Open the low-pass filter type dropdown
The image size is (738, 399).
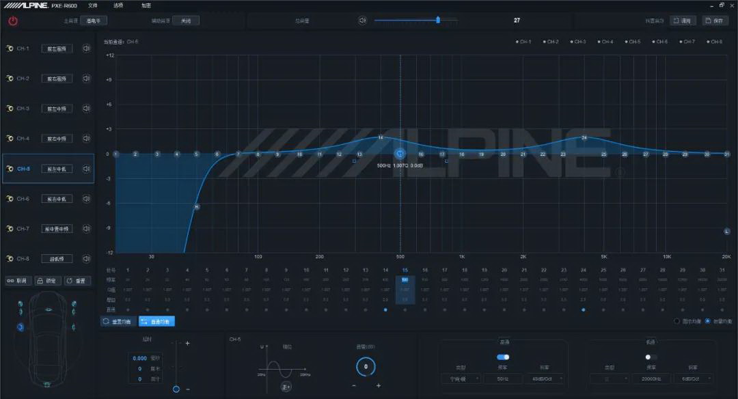tap(609, 379)
